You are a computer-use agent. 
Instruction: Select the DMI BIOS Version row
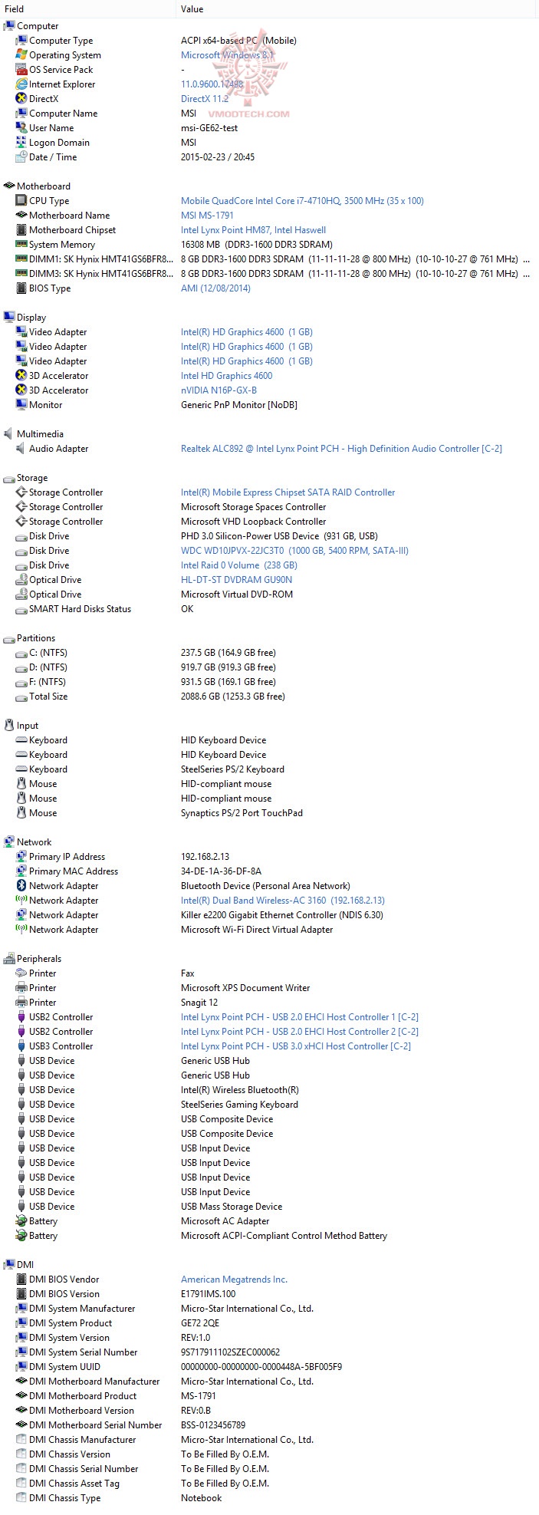coord(269,1294)
